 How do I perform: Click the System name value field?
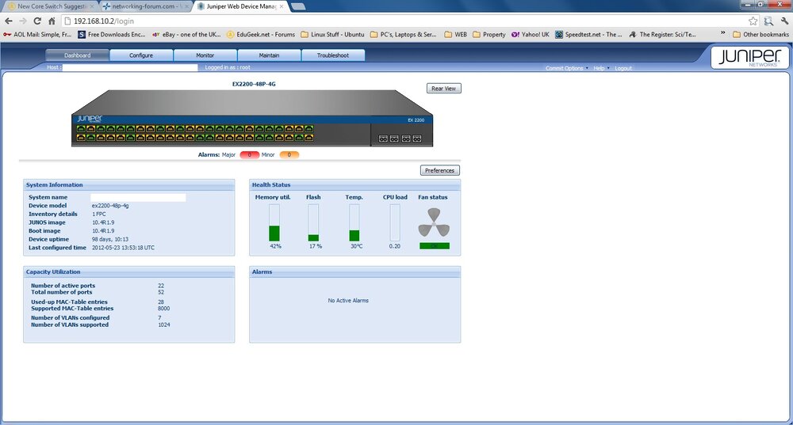tap(138, 197)
